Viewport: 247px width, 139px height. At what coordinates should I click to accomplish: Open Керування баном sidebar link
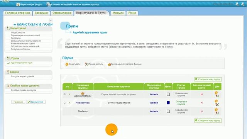20,49
